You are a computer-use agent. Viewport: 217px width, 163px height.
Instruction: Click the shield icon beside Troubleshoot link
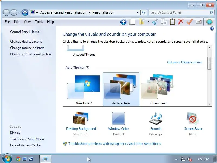[65, 144]
